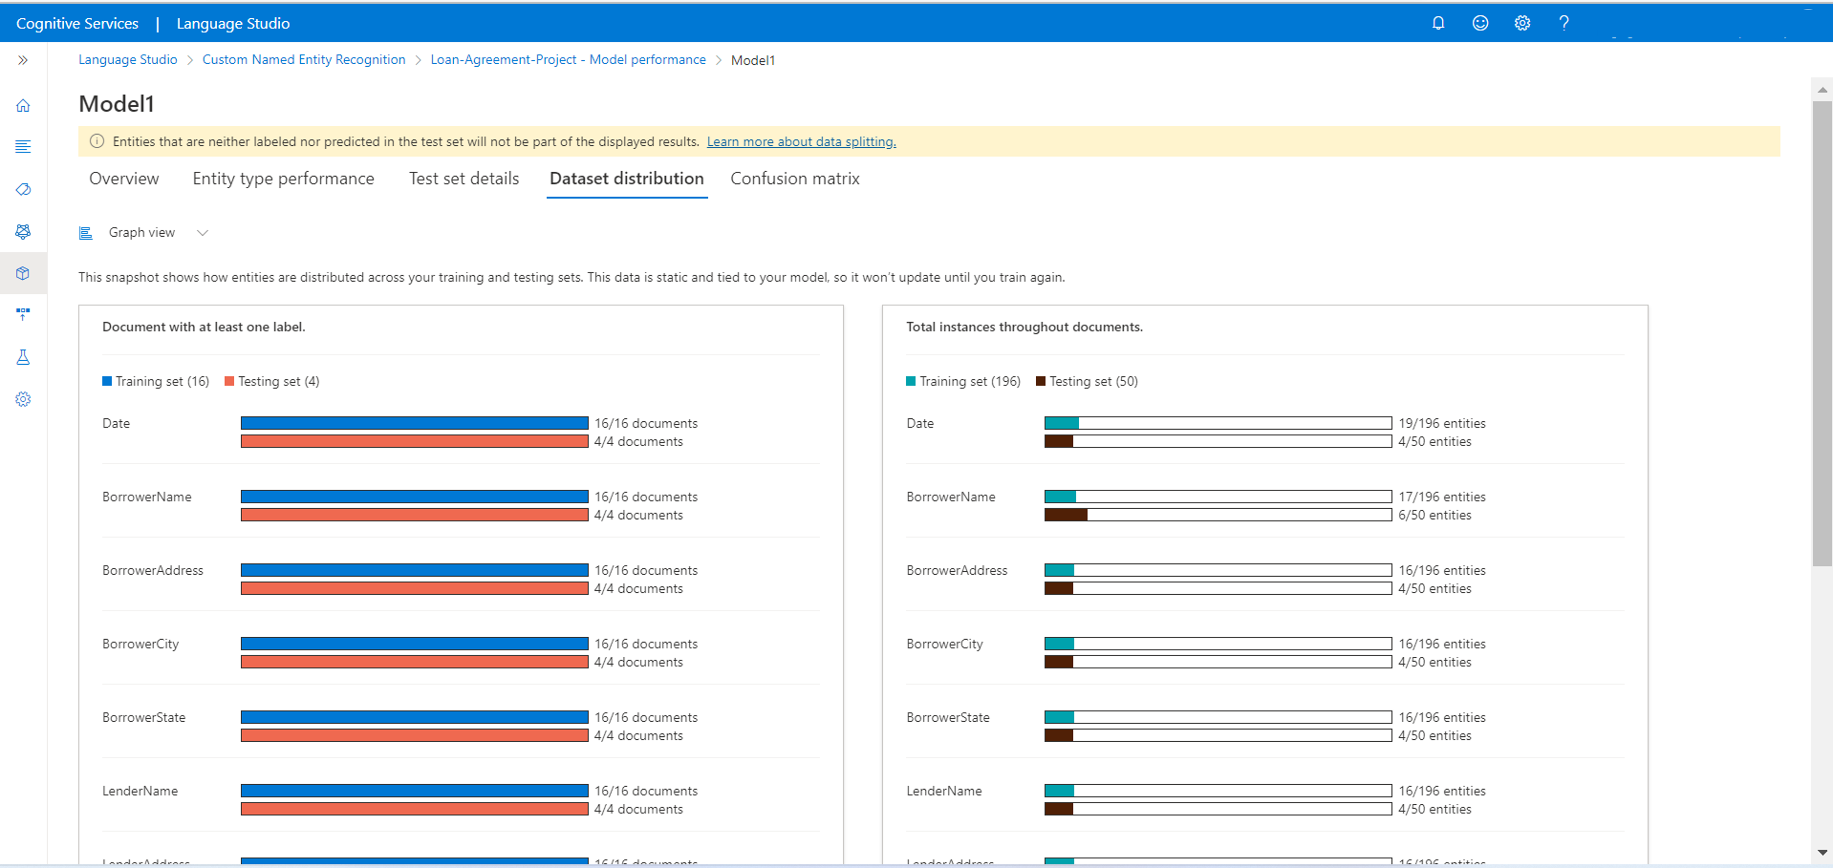Click Learn more about data splitting link
The image size is (1833, 868).
click(x=801, y=141)
